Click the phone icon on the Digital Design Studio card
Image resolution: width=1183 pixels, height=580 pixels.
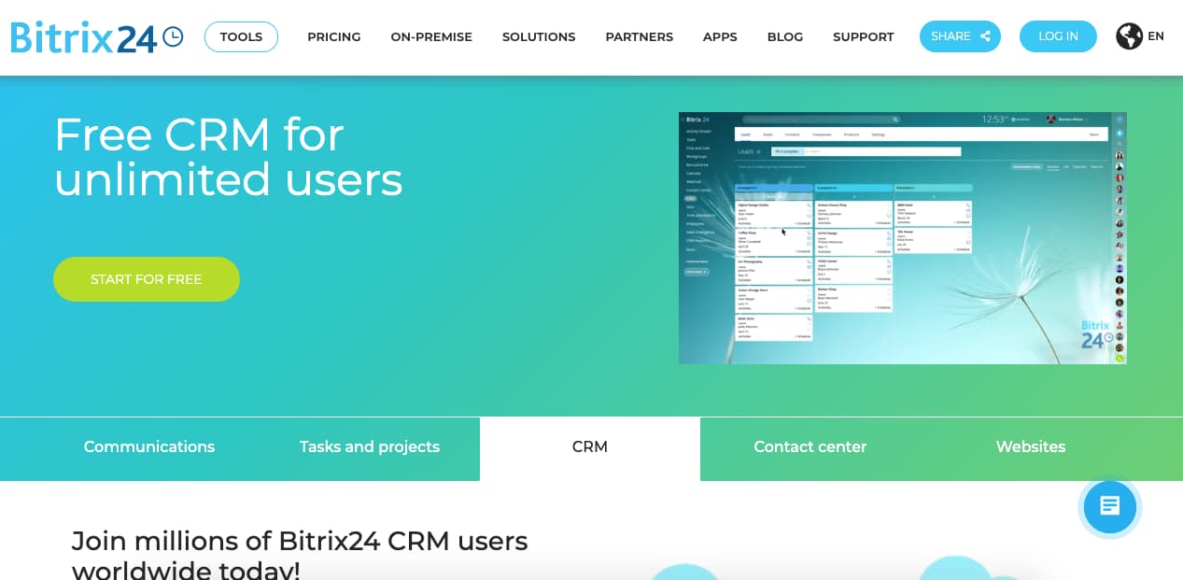[810, 204]
